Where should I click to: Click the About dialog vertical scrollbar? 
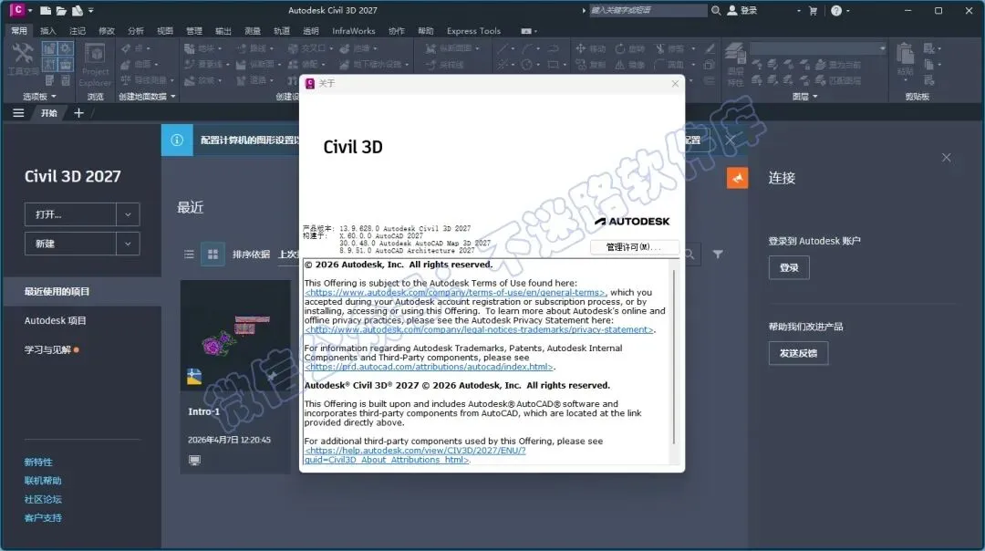click(674, 356)
